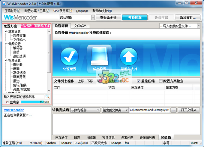Select 画面 in the config tree
The width and height of the screenshot is (204, 147).
[16, 69]
